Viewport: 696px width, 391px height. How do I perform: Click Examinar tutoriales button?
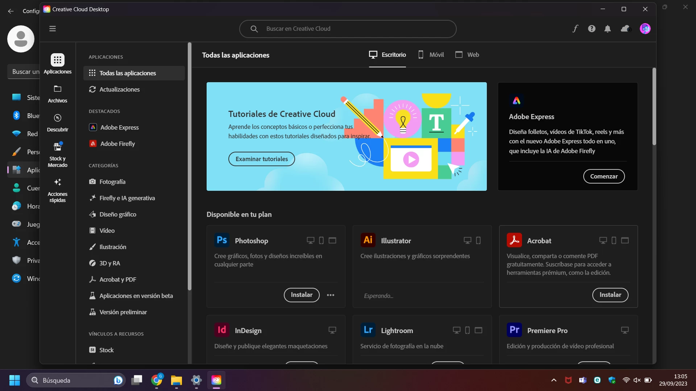click(x=261, y=159)
